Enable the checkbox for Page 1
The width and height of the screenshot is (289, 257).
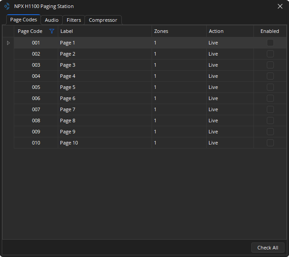pyautogui.click(x=270, y=43)
